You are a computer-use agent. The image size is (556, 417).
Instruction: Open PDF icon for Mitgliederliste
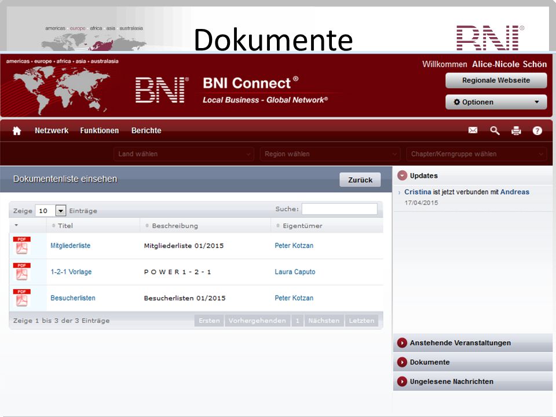pyautogui.click(x=21, y=246)
